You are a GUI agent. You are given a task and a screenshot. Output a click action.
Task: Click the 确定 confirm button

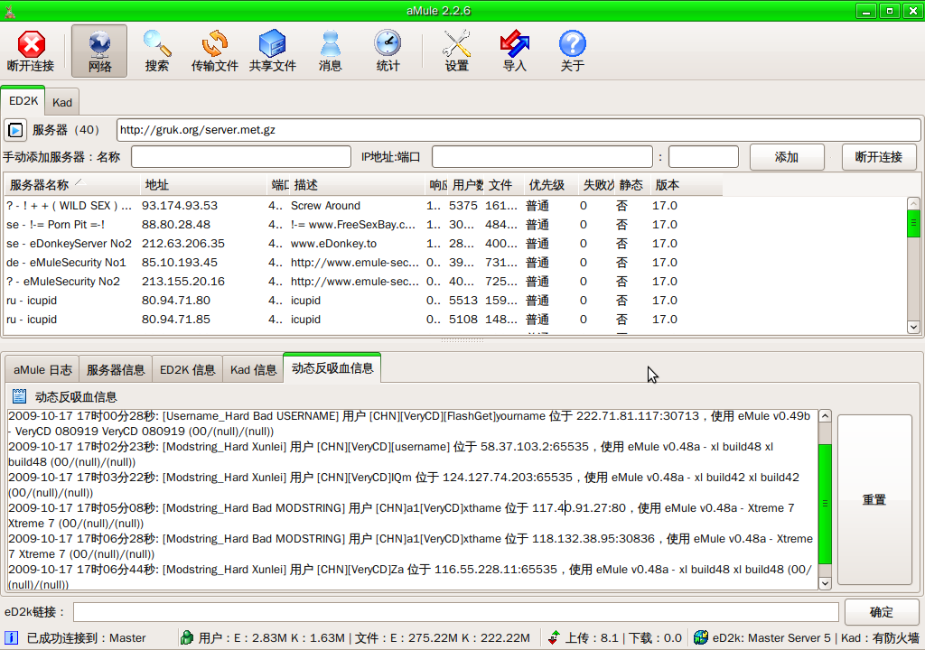(882, 612)
